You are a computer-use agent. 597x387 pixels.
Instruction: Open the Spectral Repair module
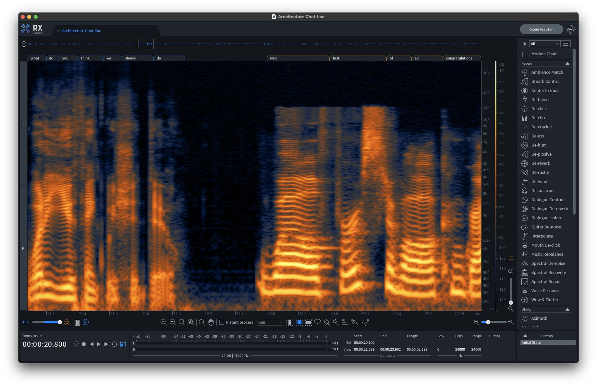click(546, 281)
